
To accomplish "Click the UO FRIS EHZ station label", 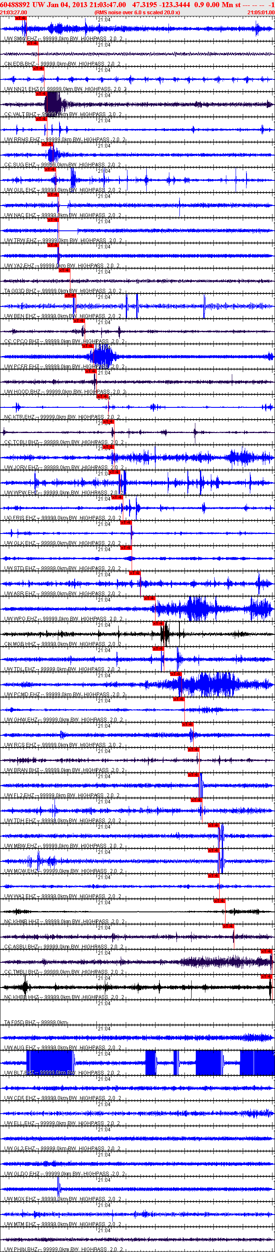I will [20, 518].
